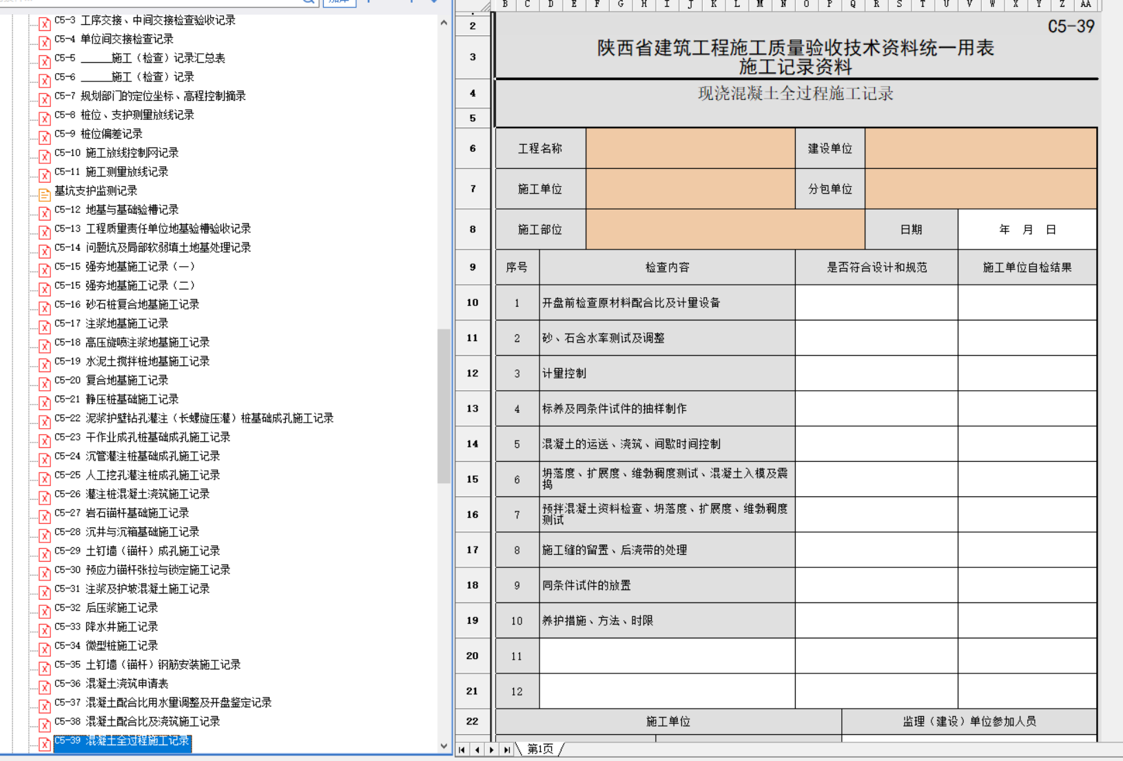Open C5-32 后压浆施工记录
Image resolution: width=1123 pixels, height=761 pixels.
click(x=106, y=608)
